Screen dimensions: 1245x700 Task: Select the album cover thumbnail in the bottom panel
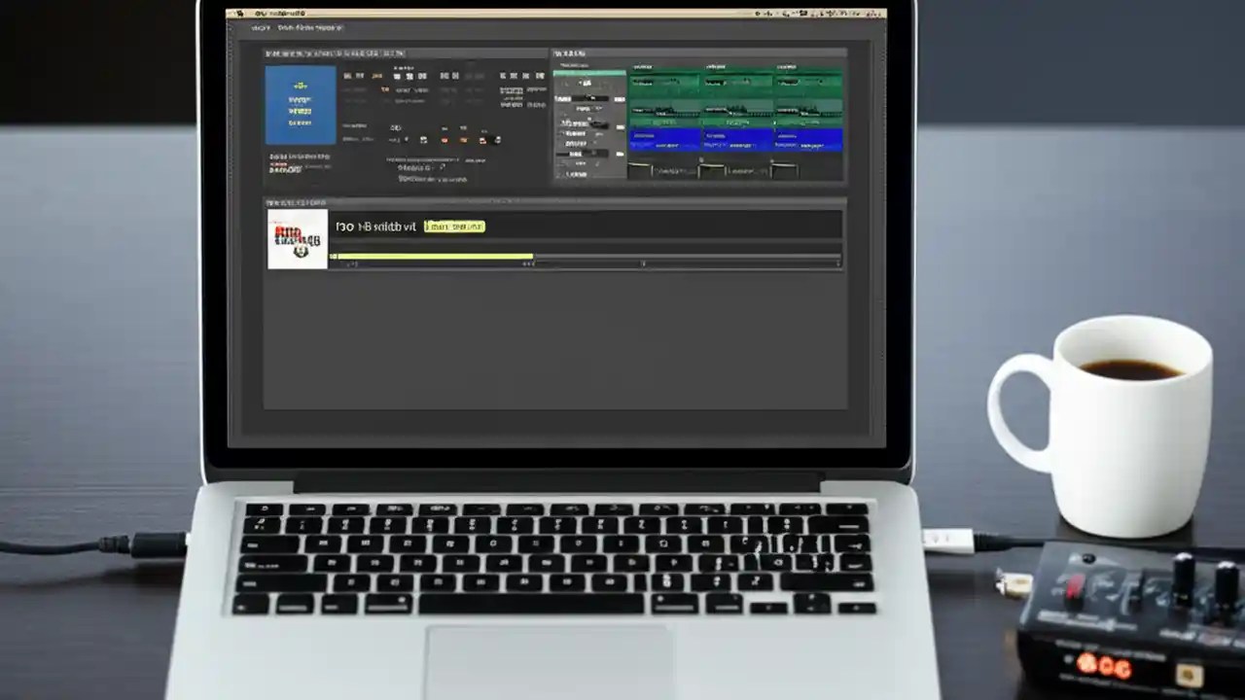pos(297,239)
